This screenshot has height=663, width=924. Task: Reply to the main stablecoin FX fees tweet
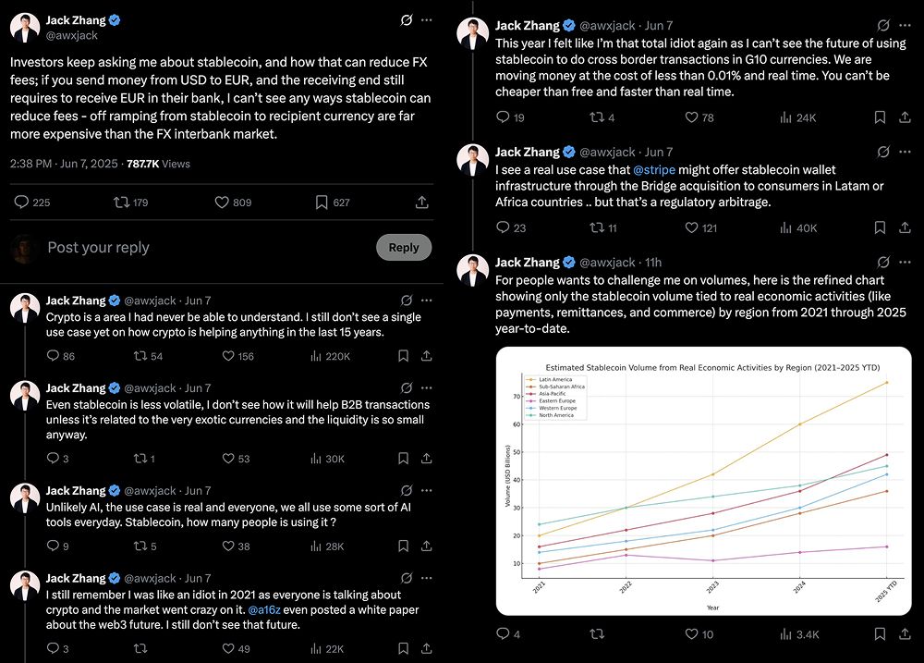click(x=23, y=202)
